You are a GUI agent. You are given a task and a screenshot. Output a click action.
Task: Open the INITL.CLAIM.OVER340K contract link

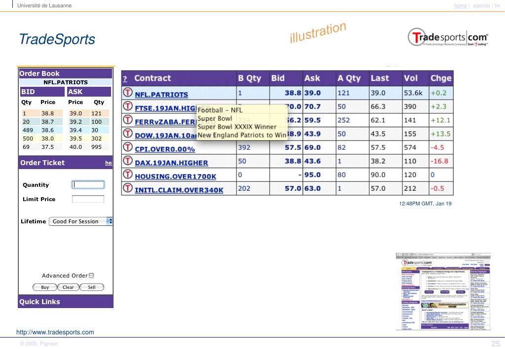(179, 190)
